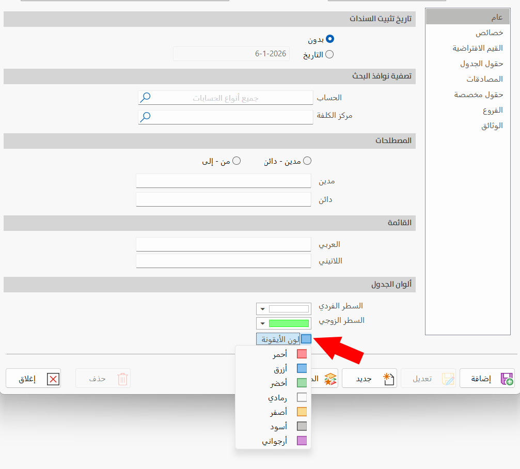Go to القيم الافتراضية section

[468, 48]
